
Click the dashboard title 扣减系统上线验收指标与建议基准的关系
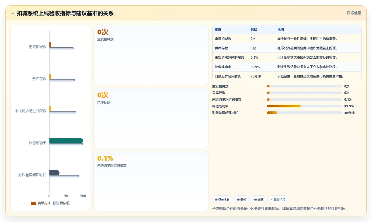pyautogui.click(x=65, y=13)
